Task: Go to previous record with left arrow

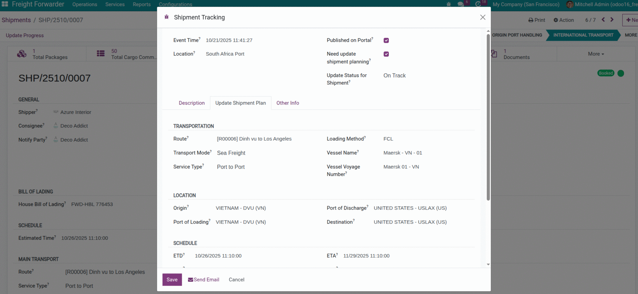Action: tap(603, 20)
